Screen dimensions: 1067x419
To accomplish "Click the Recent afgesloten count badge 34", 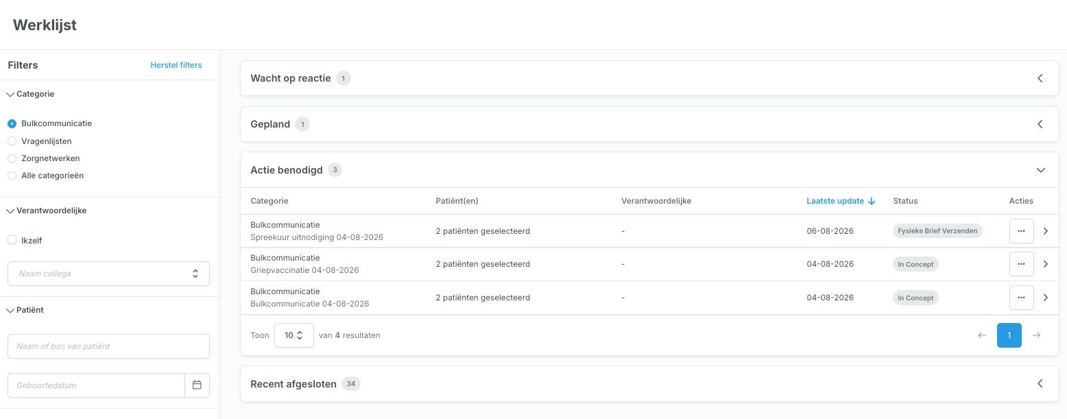I will tap(351, 384).
